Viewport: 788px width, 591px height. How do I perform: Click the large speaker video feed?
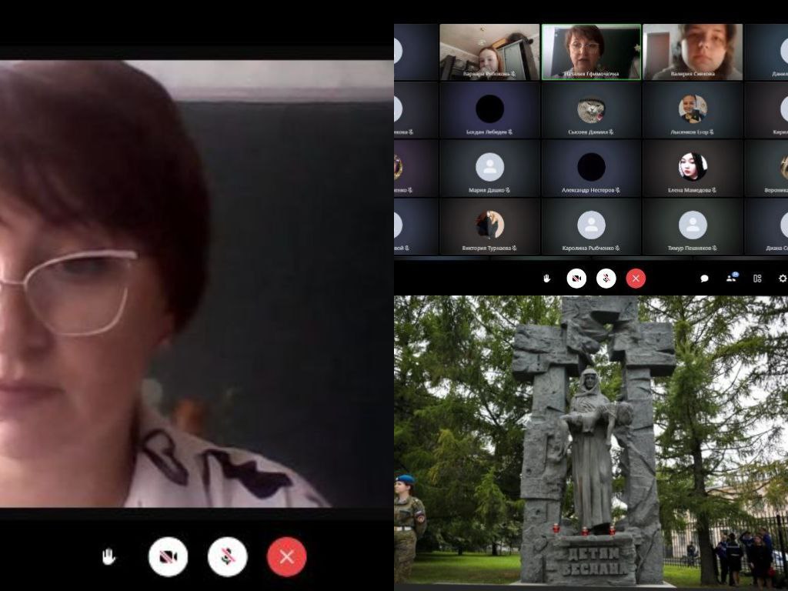196,284
